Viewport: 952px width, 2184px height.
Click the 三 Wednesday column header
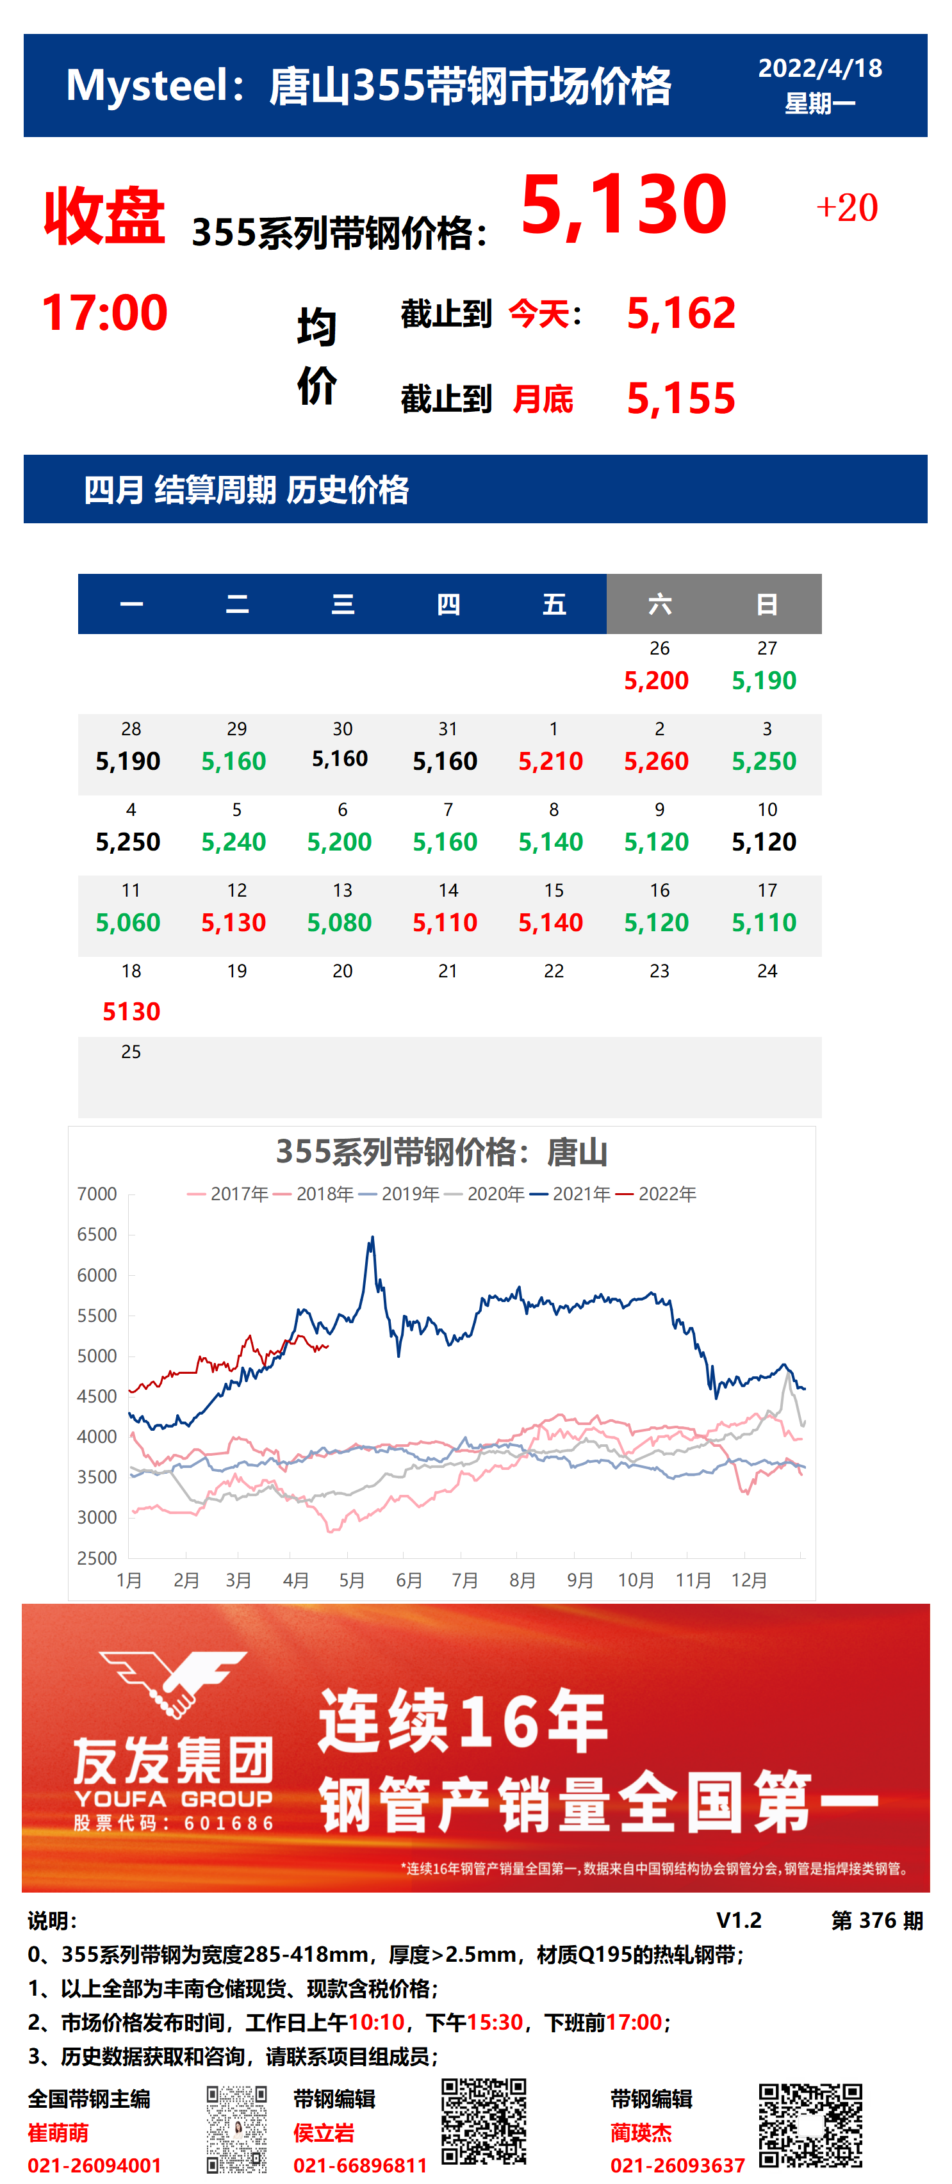343,604
